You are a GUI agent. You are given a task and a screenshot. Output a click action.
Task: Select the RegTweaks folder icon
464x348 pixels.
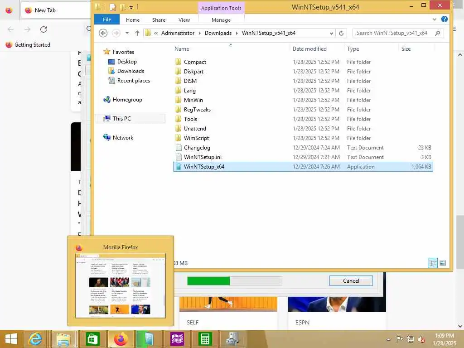pos(178,110)
